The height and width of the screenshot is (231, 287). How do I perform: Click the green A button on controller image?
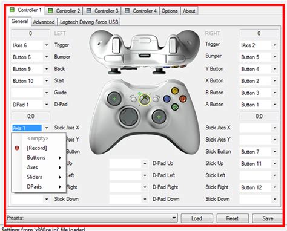coord(175,106)
